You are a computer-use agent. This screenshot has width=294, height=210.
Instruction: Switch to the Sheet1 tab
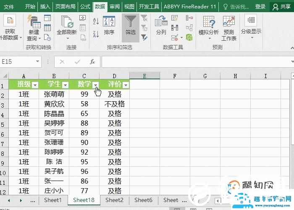[53, 200]
